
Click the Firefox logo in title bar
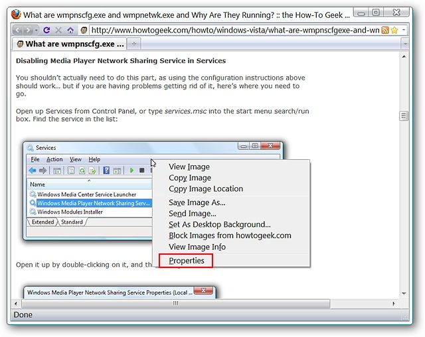[x=16, y=15]
